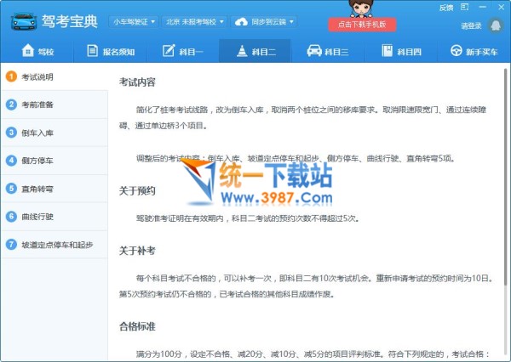Click the feedback form icon beside 反馈
This screenshot has height=362, width=511.
pyautogui.click(x=465, y=7)
